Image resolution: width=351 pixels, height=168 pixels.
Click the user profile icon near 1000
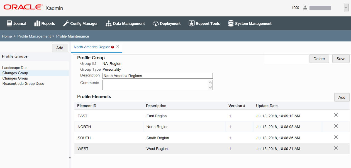305,8
